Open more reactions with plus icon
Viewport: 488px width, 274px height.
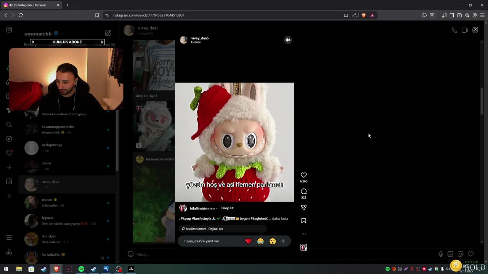(x=283, y=241)
